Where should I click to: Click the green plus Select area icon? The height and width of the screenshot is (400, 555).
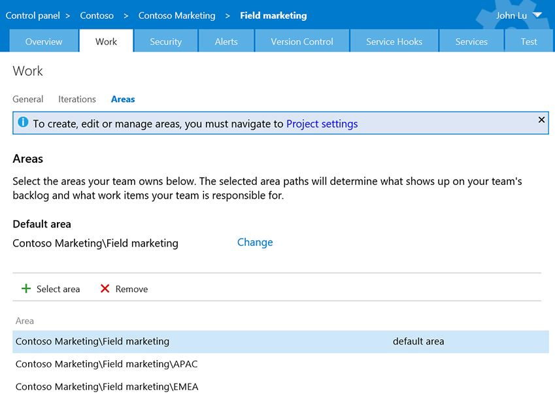click(26, 288)
